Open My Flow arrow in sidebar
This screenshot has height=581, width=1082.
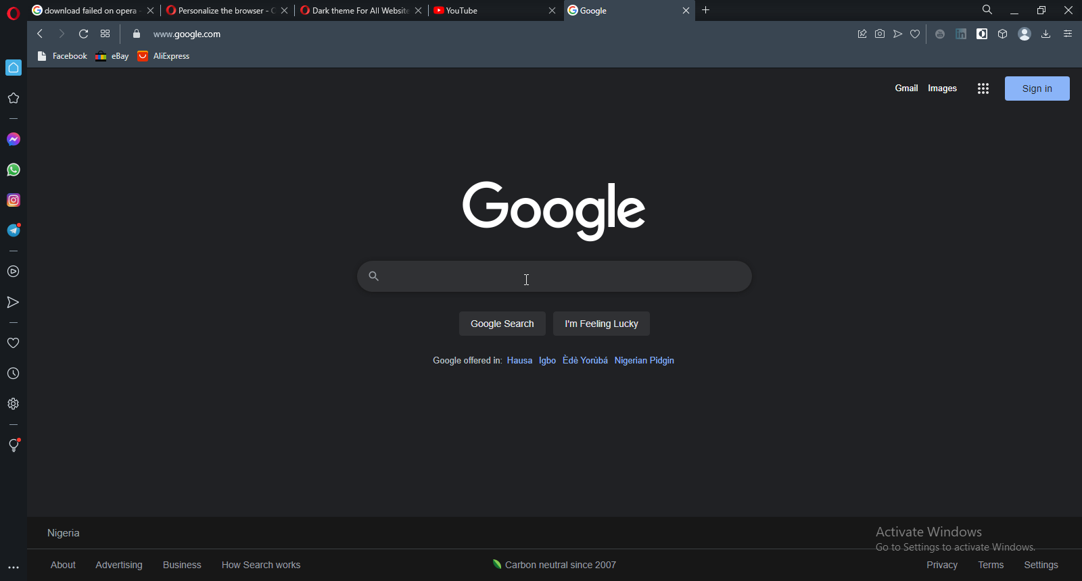[x=14, y=302]
